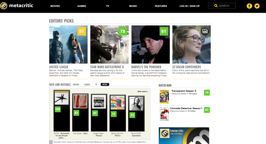Switch New and Notable to Games tab
The height and width of the screenshot is (144, 266).
tap(87, 85)
